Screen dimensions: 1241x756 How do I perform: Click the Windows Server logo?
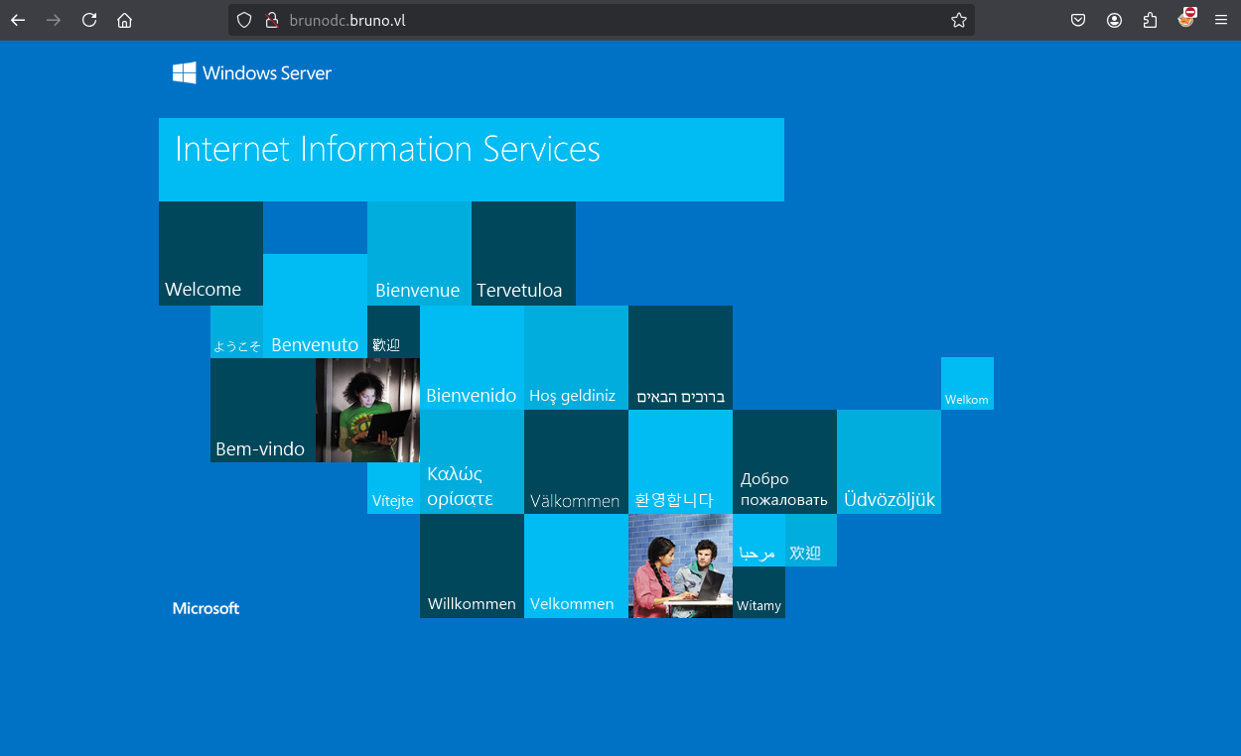(252, 72)
